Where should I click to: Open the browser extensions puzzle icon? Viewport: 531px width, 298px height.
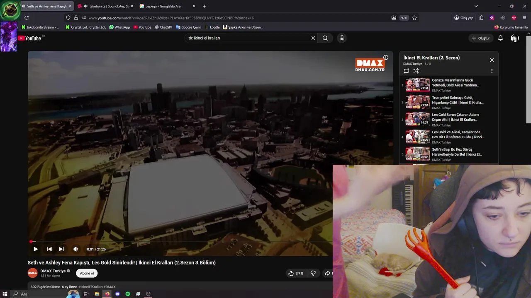click(481, 18)
